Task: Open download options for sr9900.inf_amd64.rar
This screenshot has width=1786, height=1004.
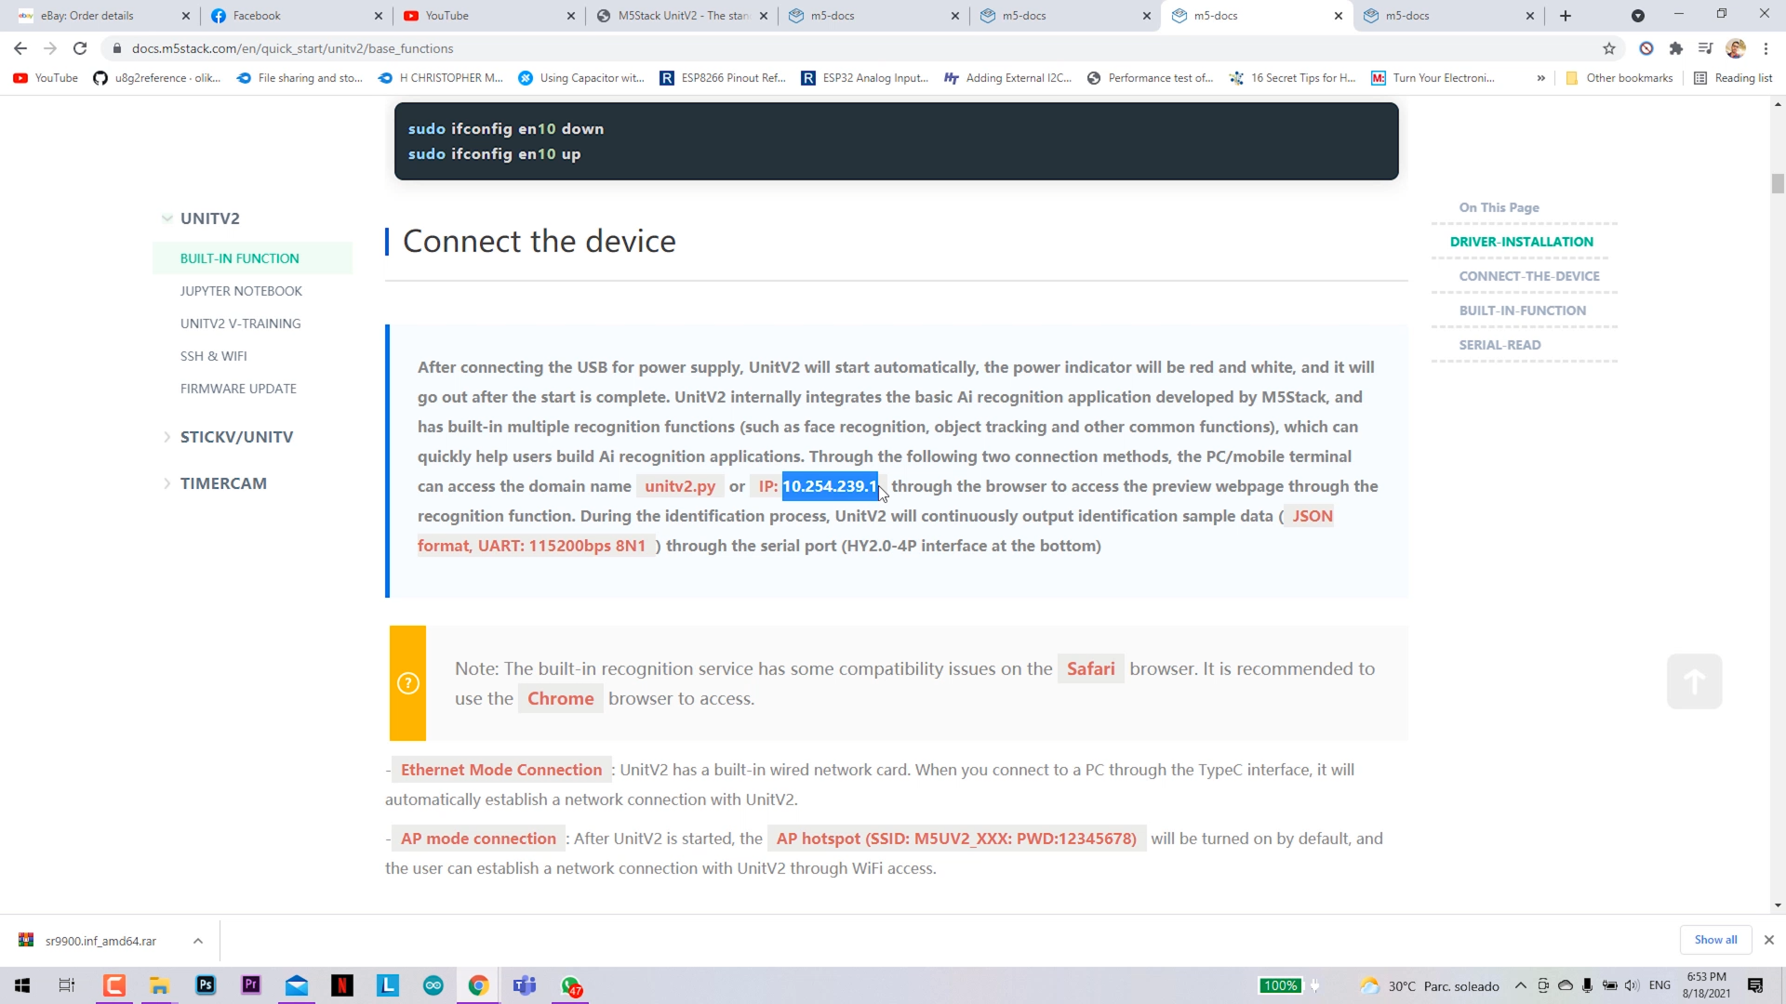Action: (198, 941)
